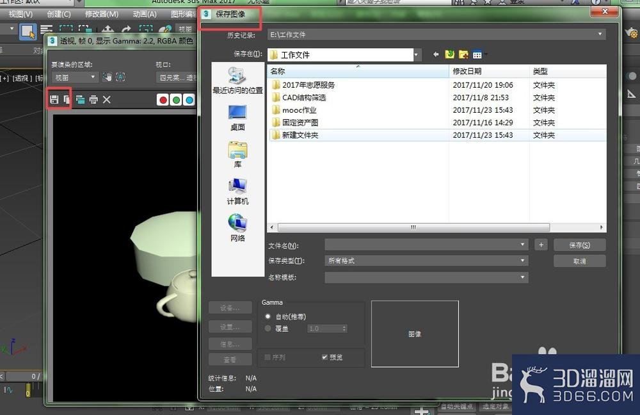Click the scrollbar right arrow in file list

pos(601,227)
